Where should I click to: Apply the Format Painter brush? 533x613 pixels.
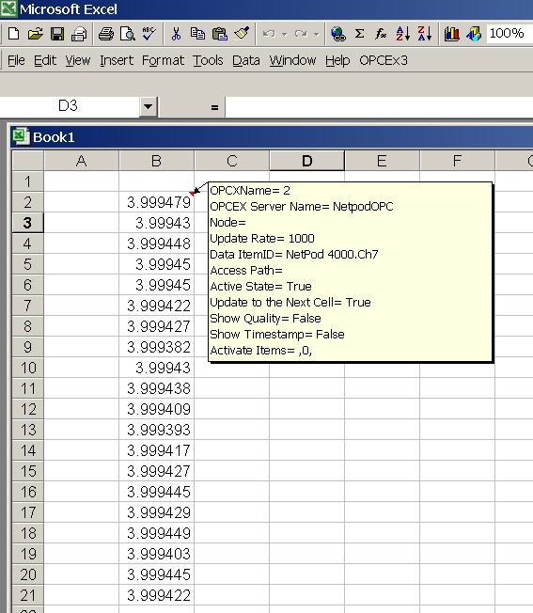tap(242, 34)
